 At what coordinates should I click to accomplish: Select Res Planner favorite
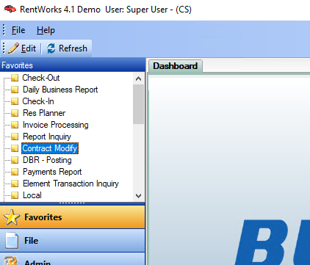pyautogui.click(x=44, y=113)
